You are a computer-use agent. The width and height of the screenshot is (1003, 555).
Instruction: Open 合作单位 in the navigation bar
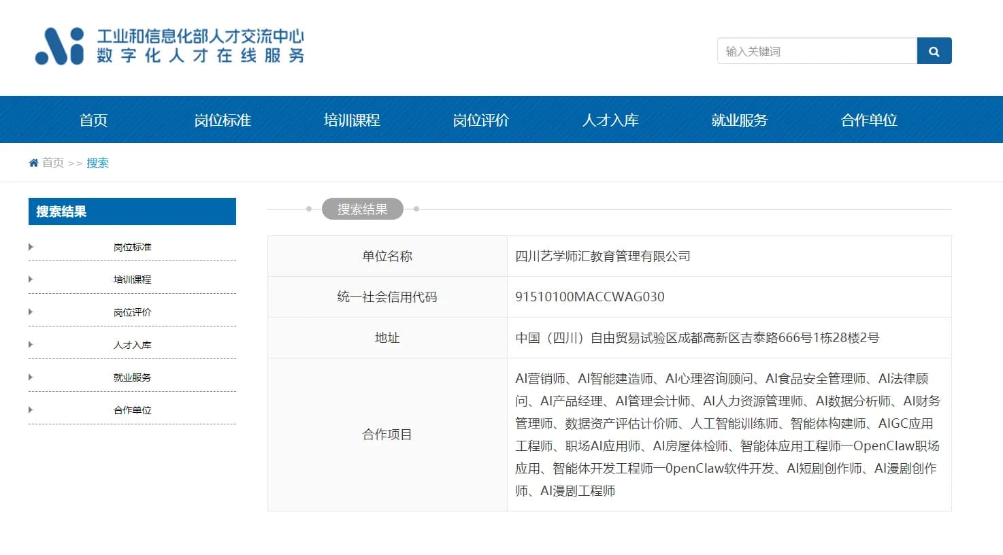(869, 120)
